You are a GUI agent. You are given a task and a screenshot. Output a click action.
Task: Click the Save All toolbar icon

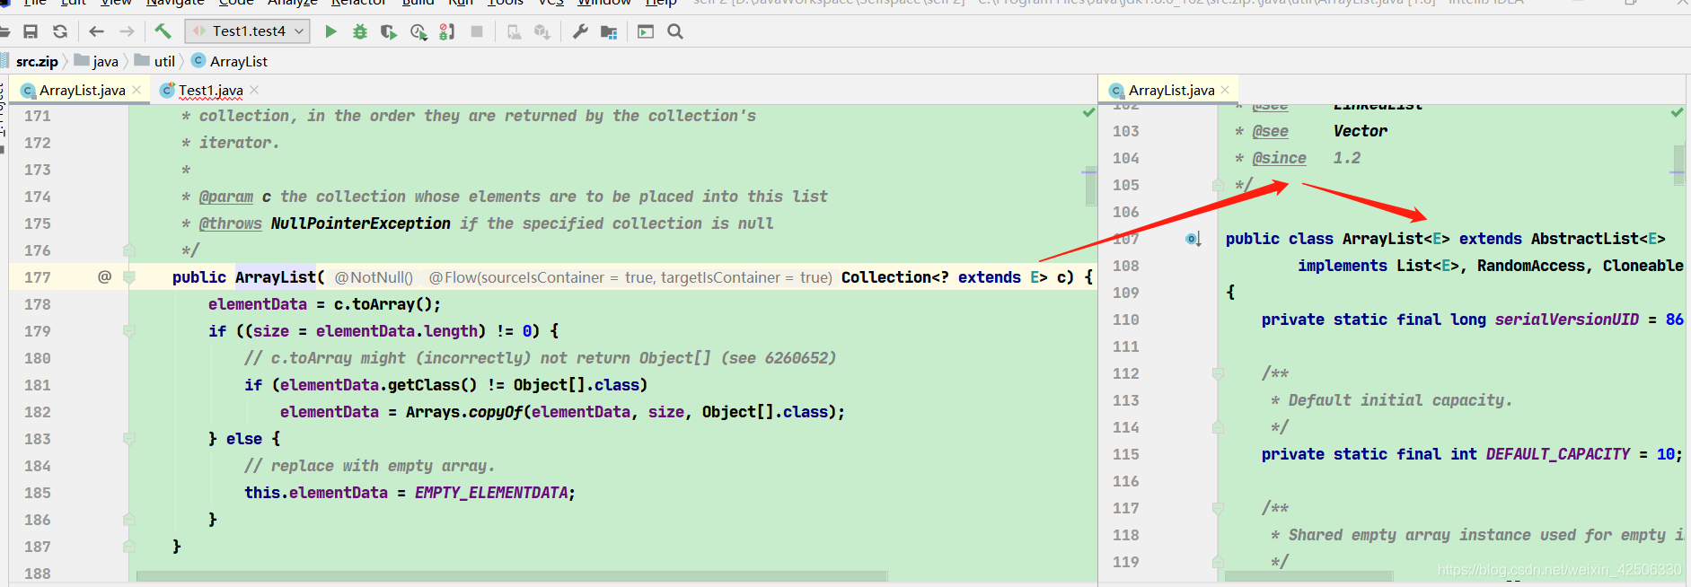31,31
